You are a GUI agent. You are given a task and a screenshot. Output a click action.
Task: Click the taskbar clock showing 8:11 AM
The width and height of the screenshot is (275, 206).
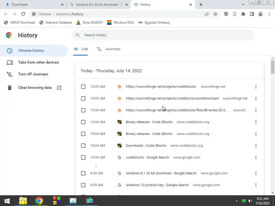click(263, 201)
